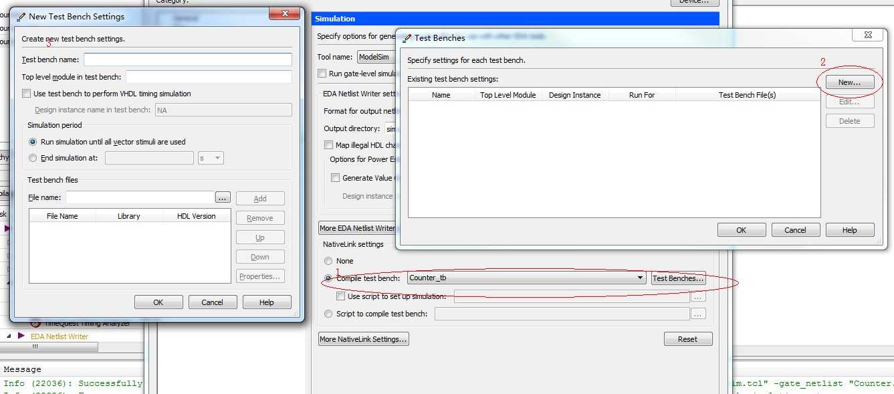
Task: Click the Remove button in test bench files
Action: pyautogui.click(x=260, y=218)
